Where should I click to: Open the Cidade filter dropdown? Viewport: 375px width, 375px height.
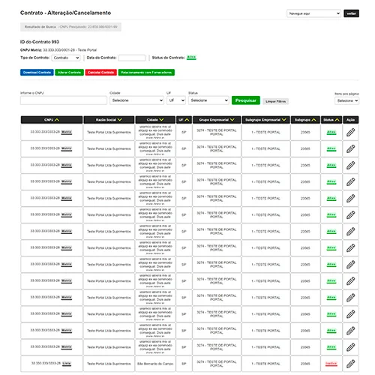point(136,100)
